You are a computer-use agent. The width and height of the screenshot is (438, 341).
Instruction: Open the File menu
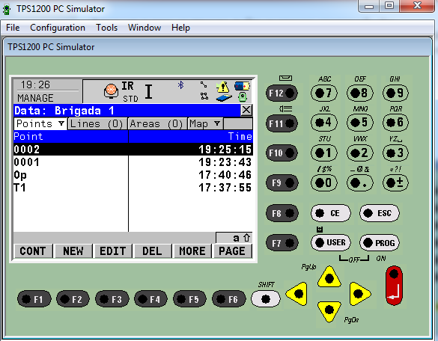click(13, 28)
